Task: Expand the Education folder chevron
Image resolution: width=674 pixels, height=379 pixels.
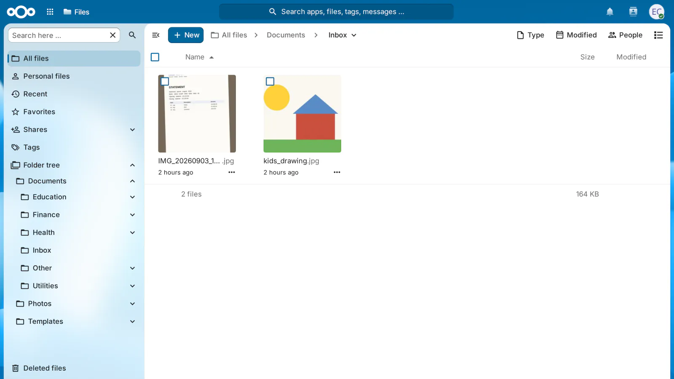Action: pyautogui.click(x=133, y=197)
